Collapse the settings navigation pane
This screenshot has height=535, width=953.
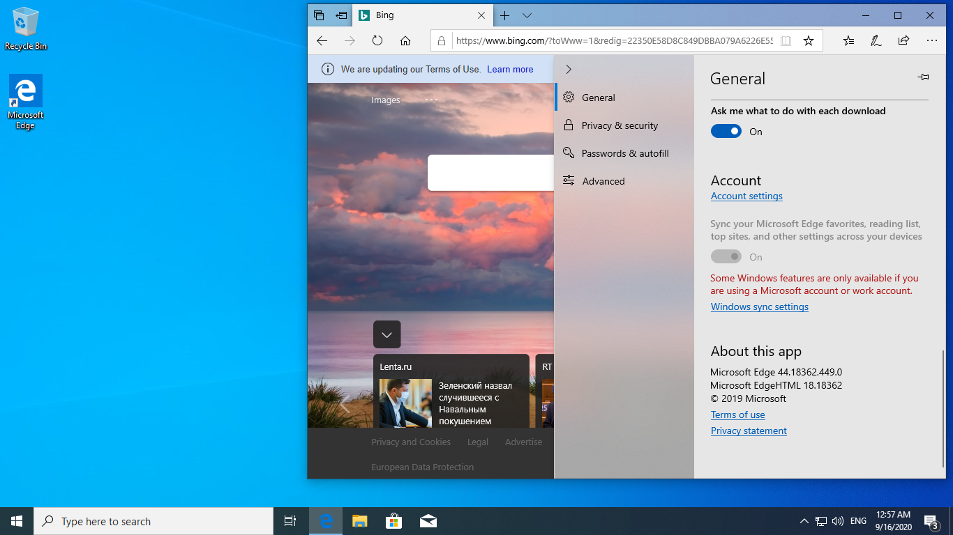569,69
